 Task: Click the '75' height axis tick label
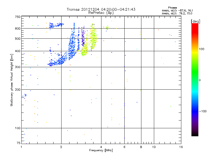[x=19, y=143]
